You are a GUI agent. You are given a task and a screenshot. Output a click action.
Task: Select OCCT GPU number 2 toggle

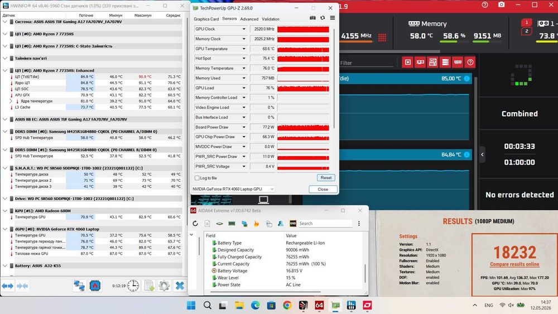[526, 31]
